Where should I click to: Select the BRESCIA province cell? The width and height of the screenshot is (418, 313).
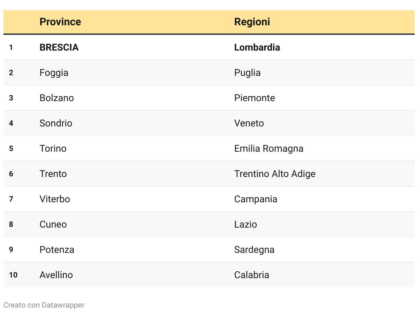coord(59,47)
